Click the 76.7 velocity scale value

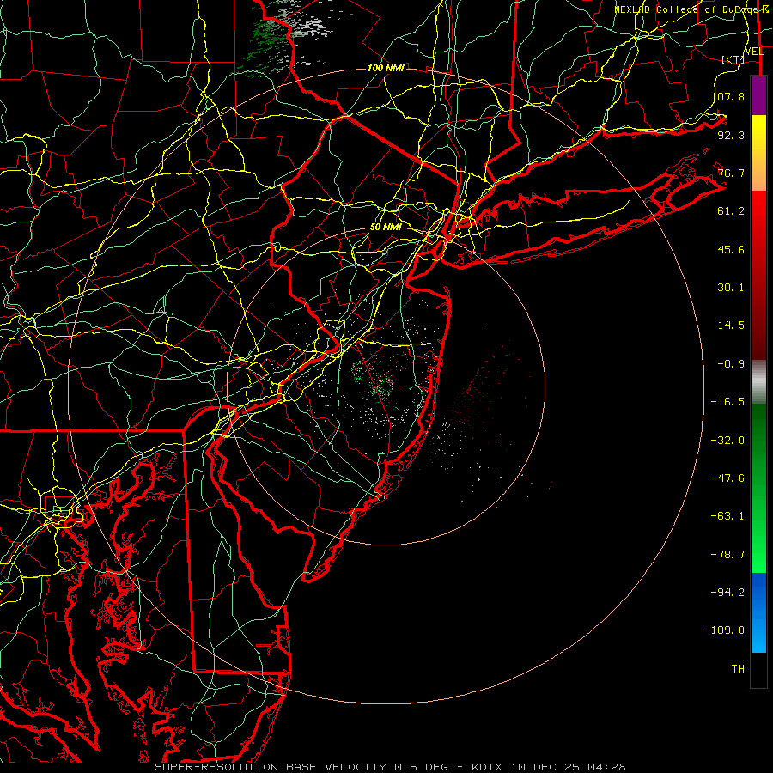[x=731, y=173]
